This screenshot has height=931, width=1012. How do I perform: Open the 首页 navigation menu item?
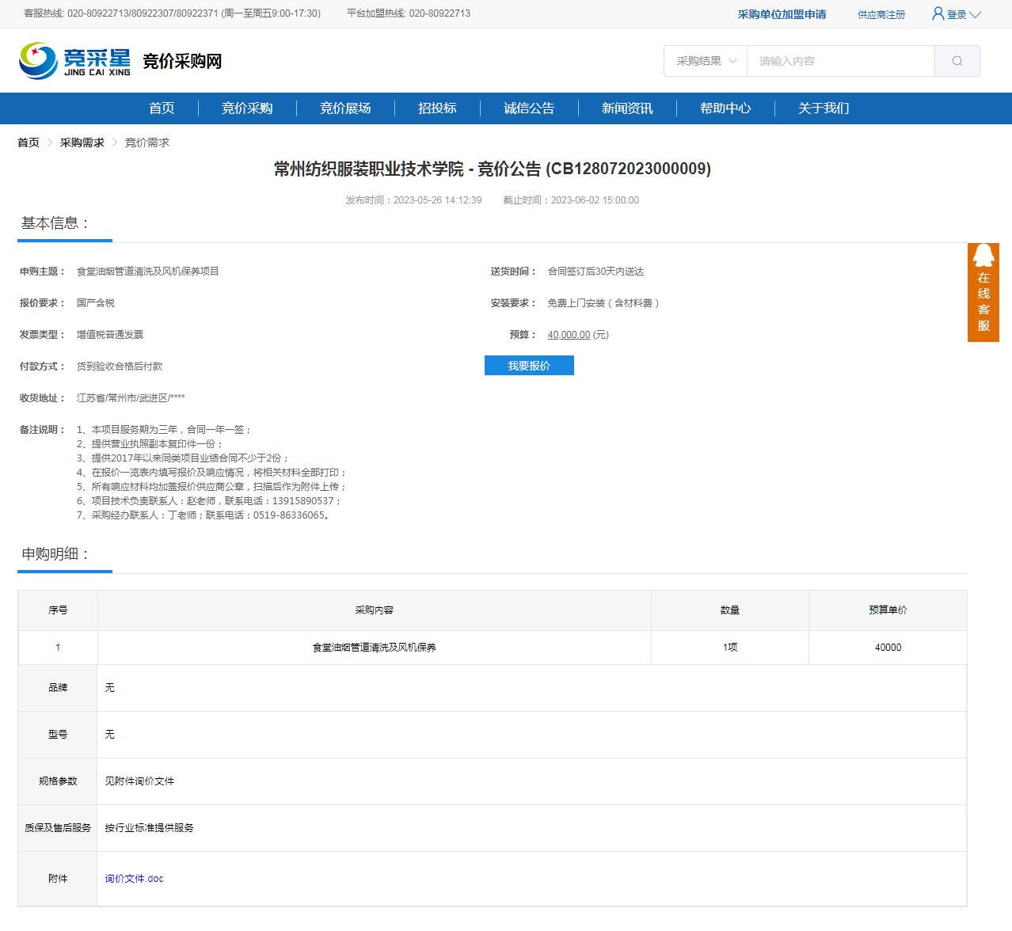pyautogui.click(x=162, y=108)
